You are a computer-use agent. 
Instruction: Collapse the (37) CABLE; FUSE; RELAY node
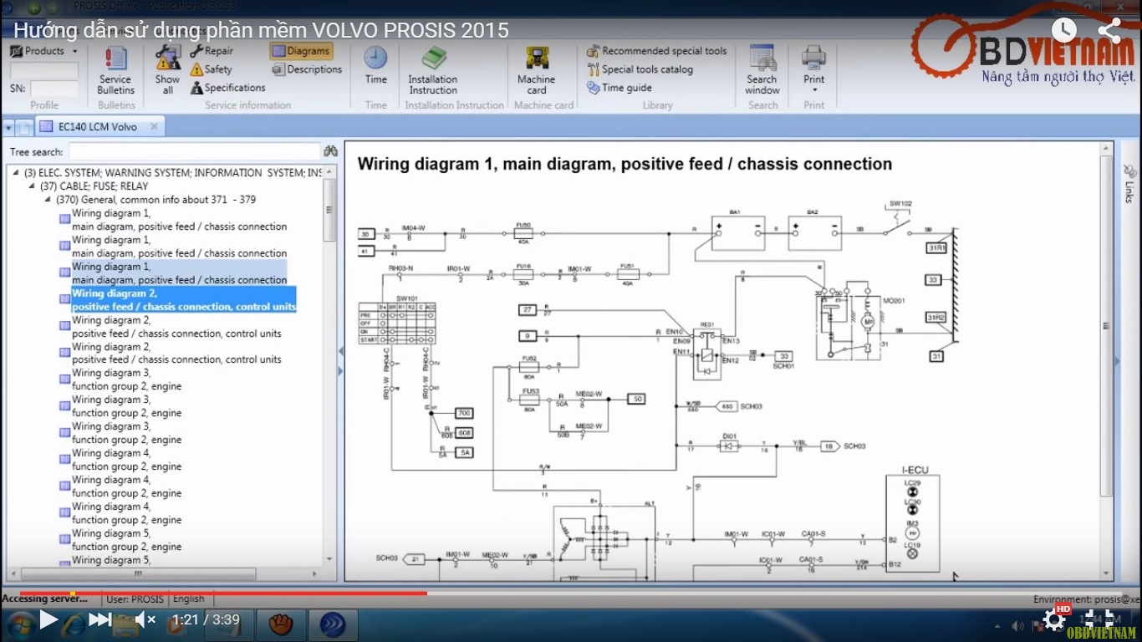point(32,186)
